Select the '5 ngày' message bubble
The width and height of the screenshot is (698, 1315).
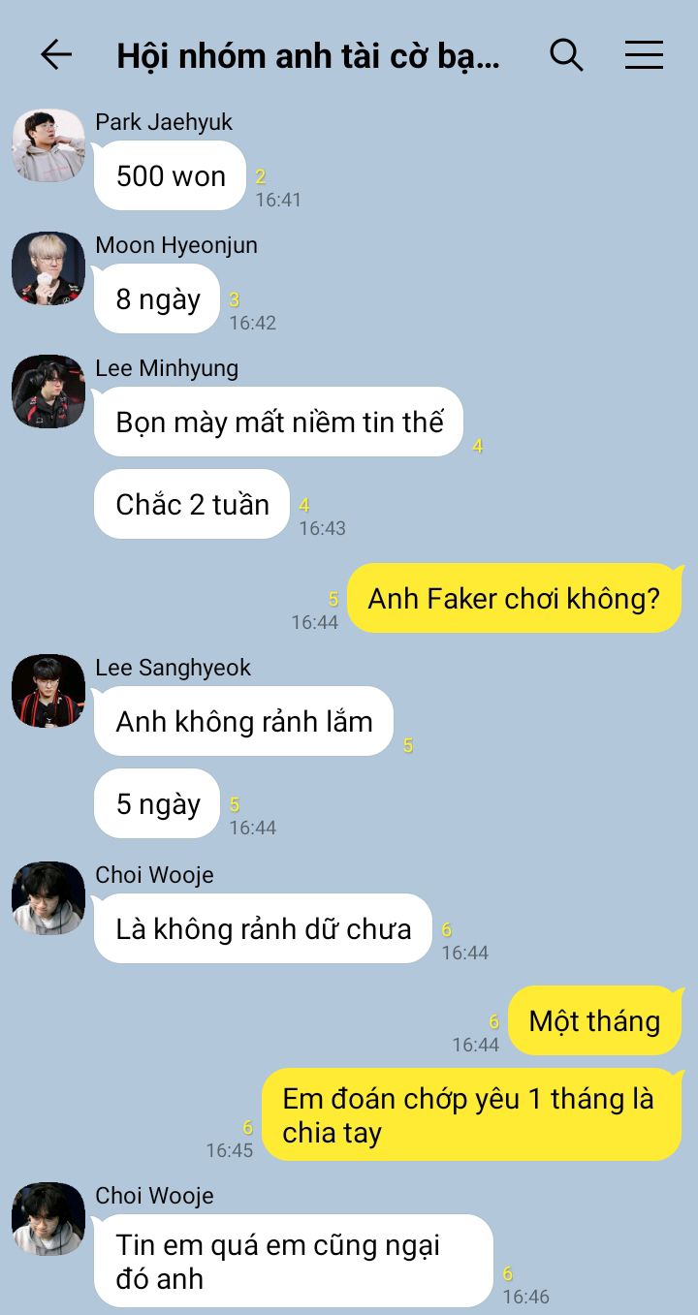[x=158, y=803]
